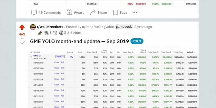Share the post above
This screenshot has width=216, height=108.
pyautogui.click(x=99, y=12)
